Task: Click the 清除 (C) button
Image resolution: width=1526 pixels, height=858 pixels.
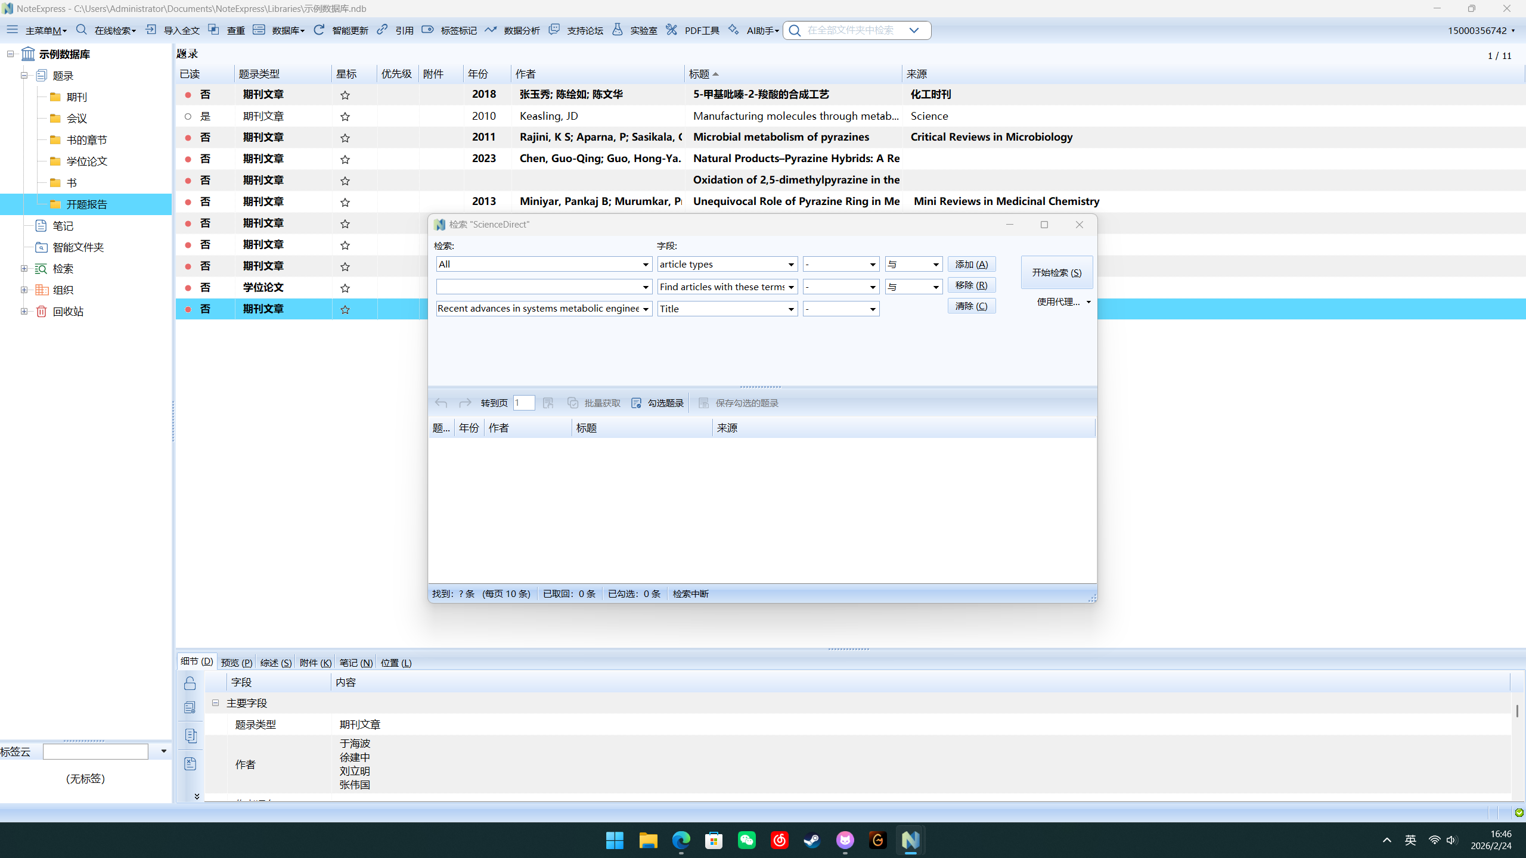Action: (971, 306)
